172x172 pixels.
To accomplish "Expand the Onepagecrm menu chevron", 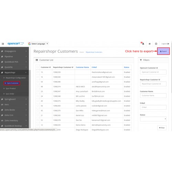I will [x=26, y=51].
